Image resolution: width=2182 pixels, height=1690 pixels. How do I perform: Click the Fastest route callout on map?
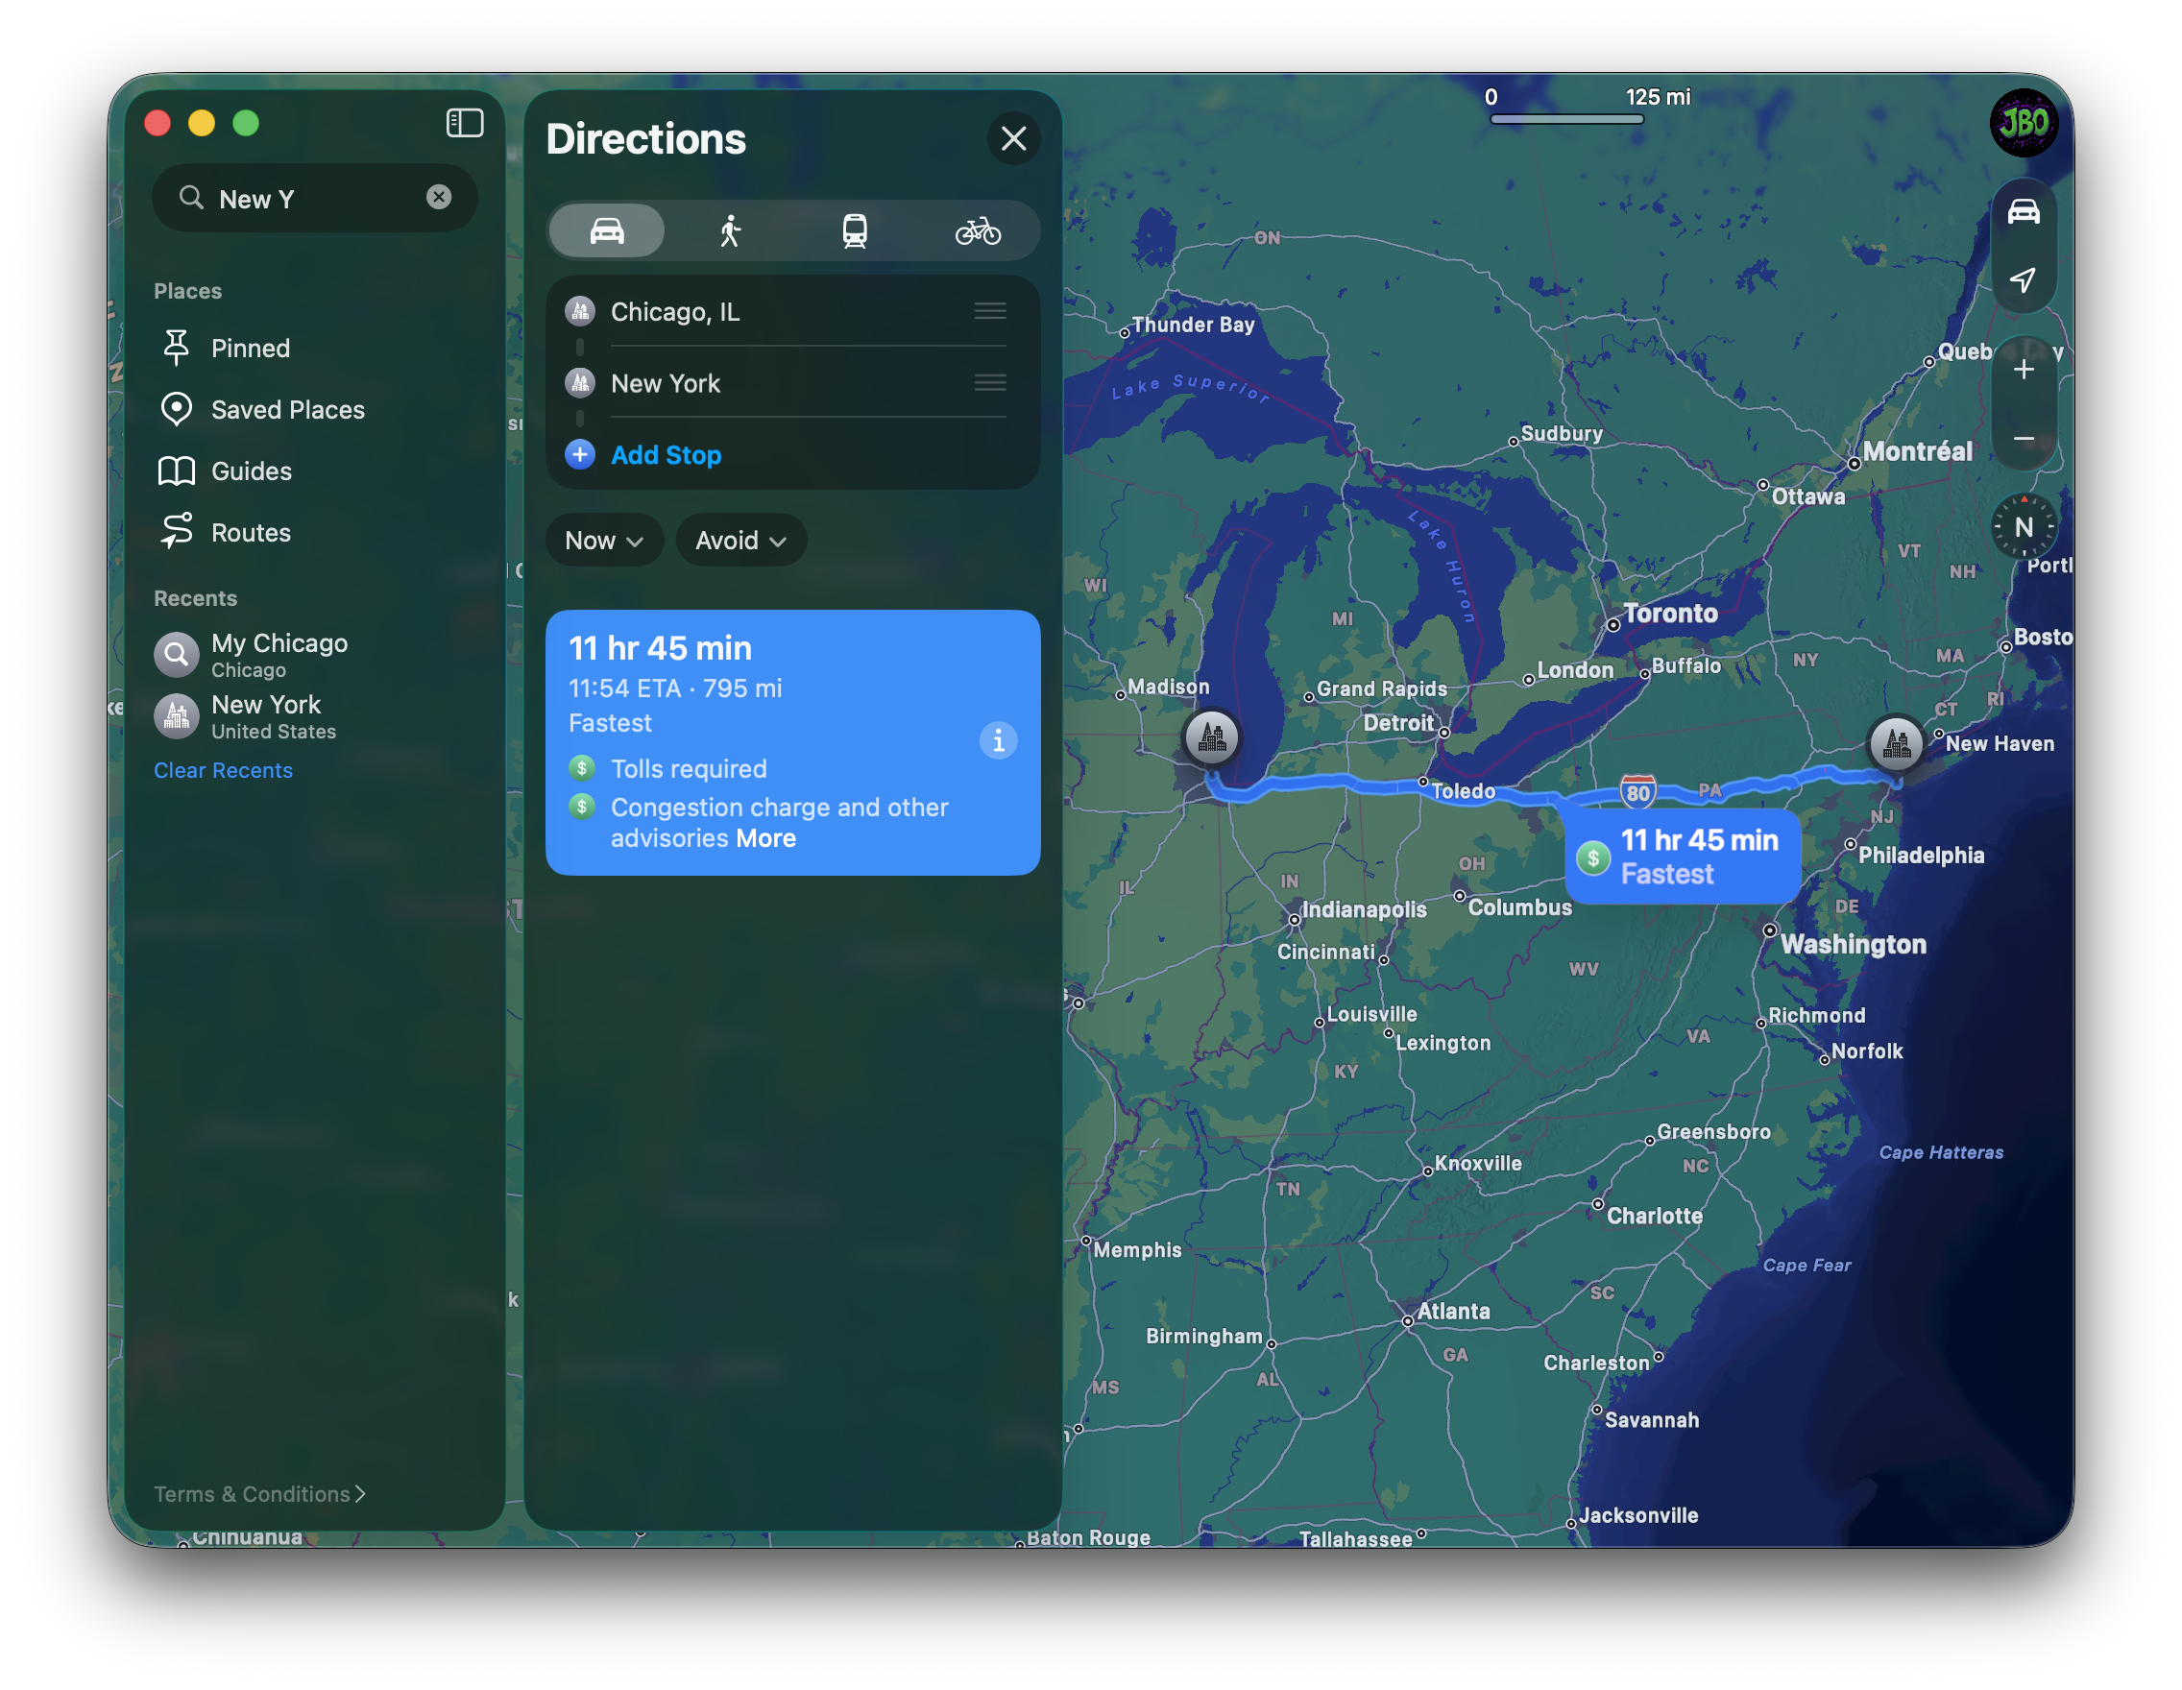(1683, 857)
